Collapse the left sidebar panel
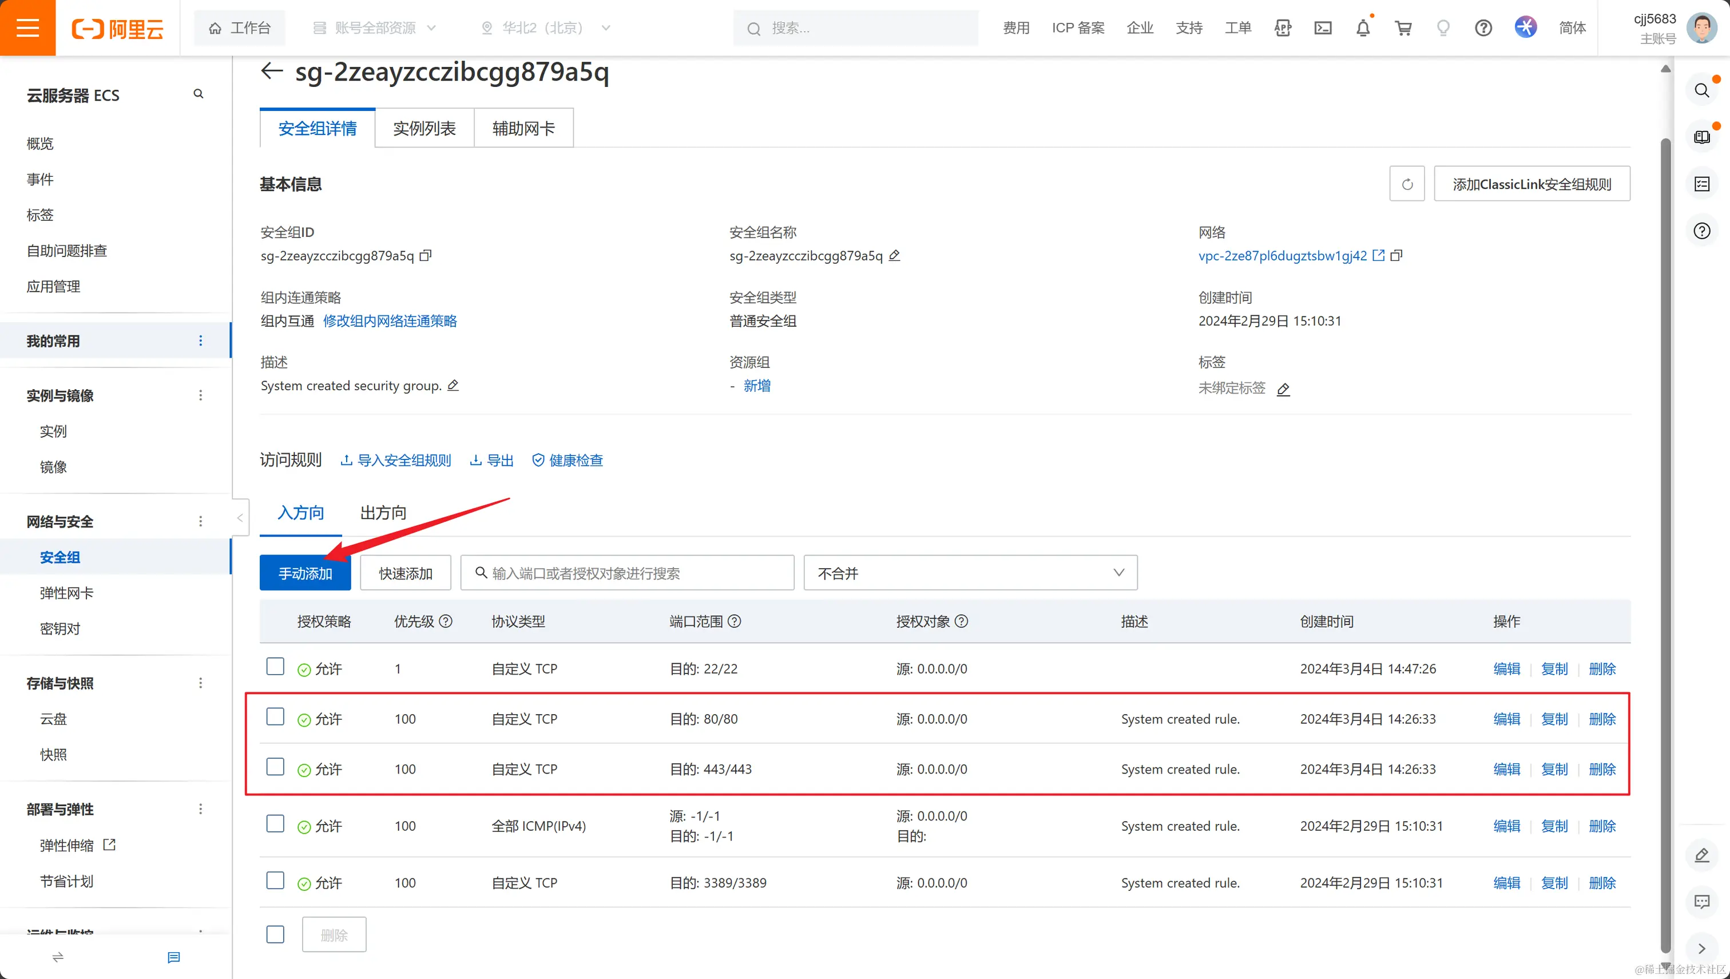The height and width of the screenshot is (979, 1730). [241, 518]
